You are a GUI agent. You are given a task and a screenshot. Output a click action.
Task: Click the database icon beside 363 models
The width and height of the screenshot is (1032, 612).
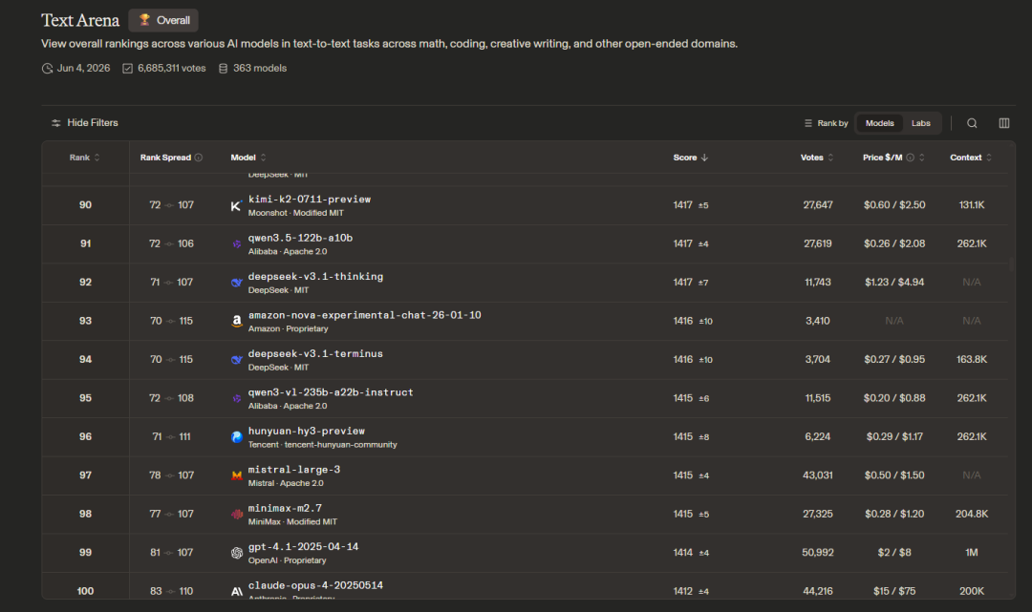pos(223,69)
